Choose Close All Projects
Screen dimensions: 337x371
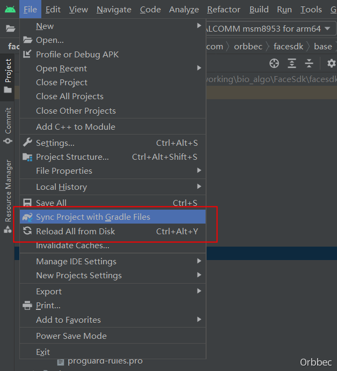(x=113, y=97)
